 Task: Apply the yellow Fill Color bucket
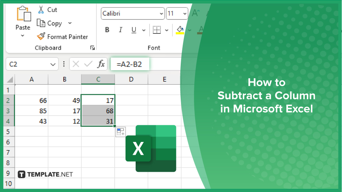(x=180, y=30)
